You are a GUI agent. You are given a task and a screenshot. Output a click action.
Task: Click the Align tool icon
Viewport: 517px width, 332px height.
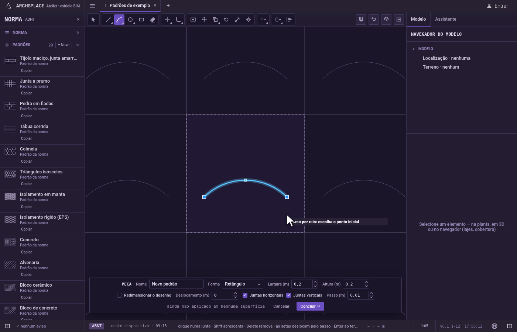(289, 20)
